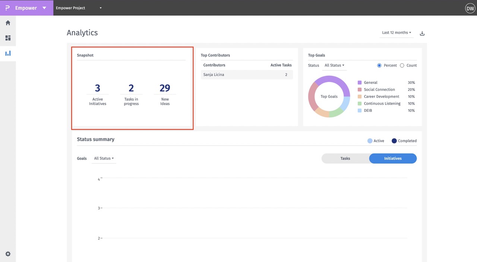
Task: Select the Count radio button
Action: pos(402,66)
